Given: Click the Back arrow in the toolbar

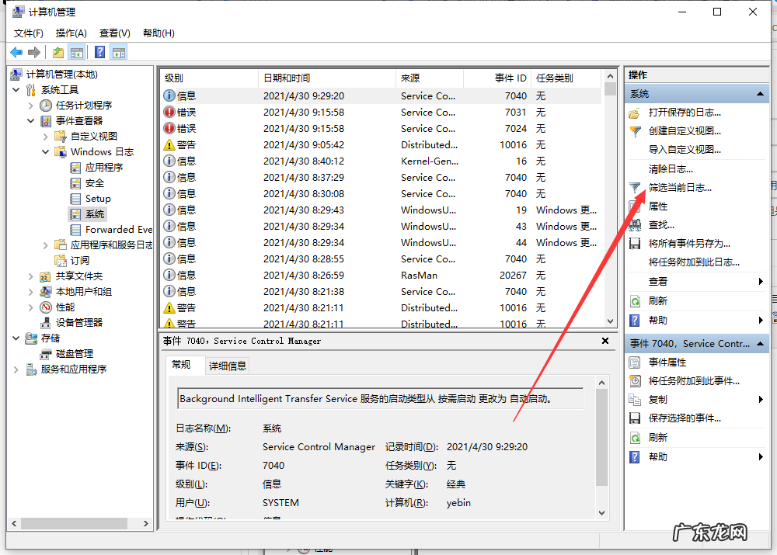Looking at the screenshot, I should (16, 53).
